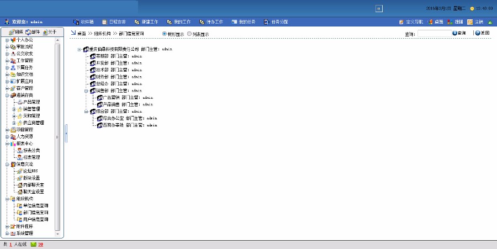The image size is (497, 249).
Task: Open 我的工作 in the top toolbar
Action: point(178,22)
